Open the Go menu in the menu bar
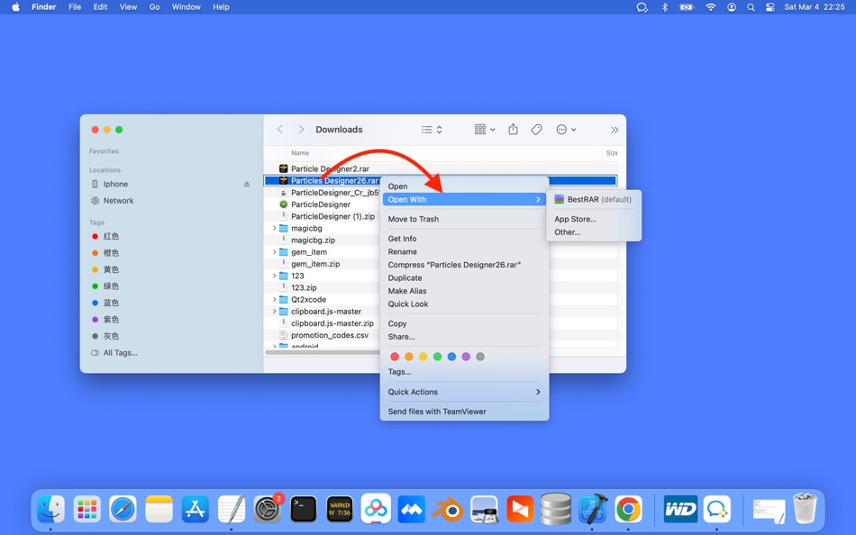This screenshot has width=856, height=535. click(x=154, y=6)
